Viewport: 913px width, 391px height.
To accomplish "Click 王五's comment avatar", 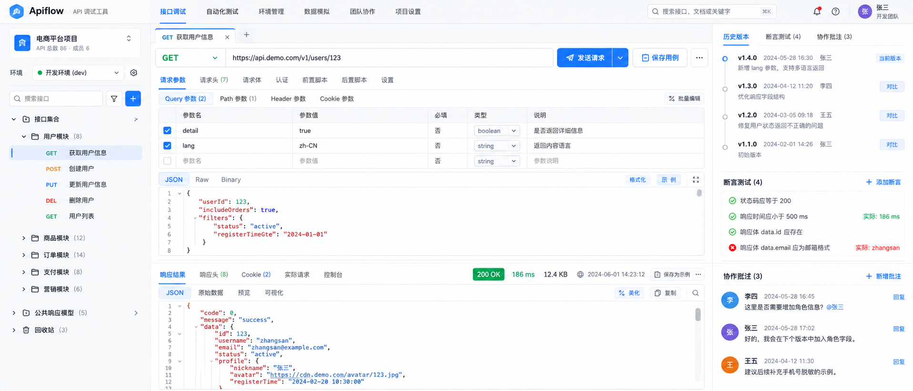I will 730,365.
